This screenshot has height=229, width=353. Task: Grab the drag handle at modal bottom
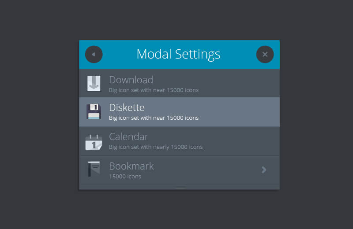(180, 188)
